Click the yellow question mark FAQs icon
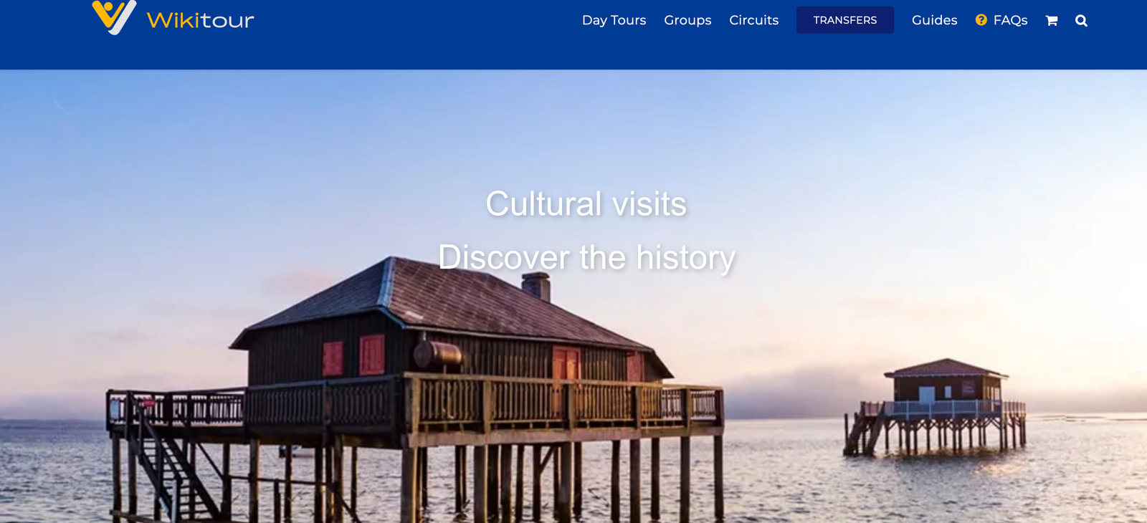 981,20
